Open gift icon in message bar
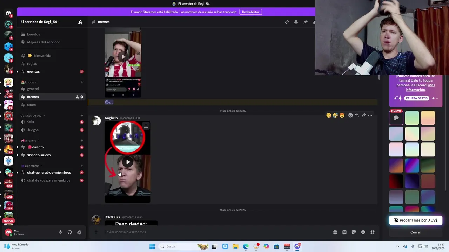Viewport: 449px width, 252px height. pos(335,232)
